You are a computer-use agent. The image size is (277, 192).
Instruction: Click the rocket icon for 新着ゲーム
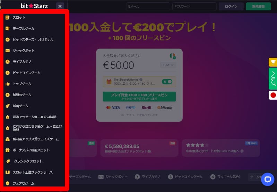pyautogui.click(x=7, y=106)
